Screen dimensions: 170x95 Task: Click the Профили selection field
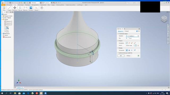tap(132, 36)
